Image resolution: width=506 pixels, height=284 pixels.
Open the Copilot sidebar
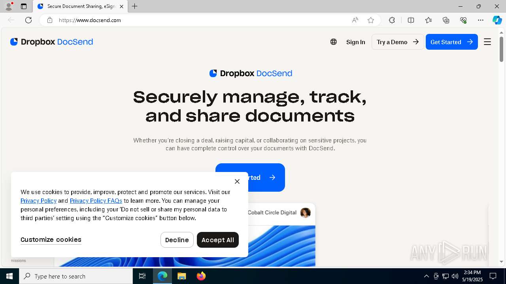click(497, 20)
